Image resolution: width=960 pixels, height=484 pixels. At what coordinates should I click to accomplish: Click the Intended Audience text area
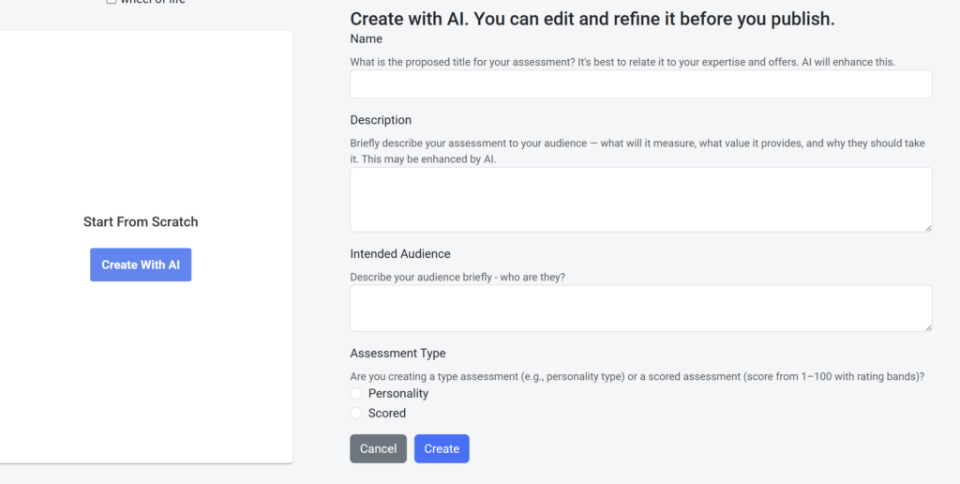641,309
